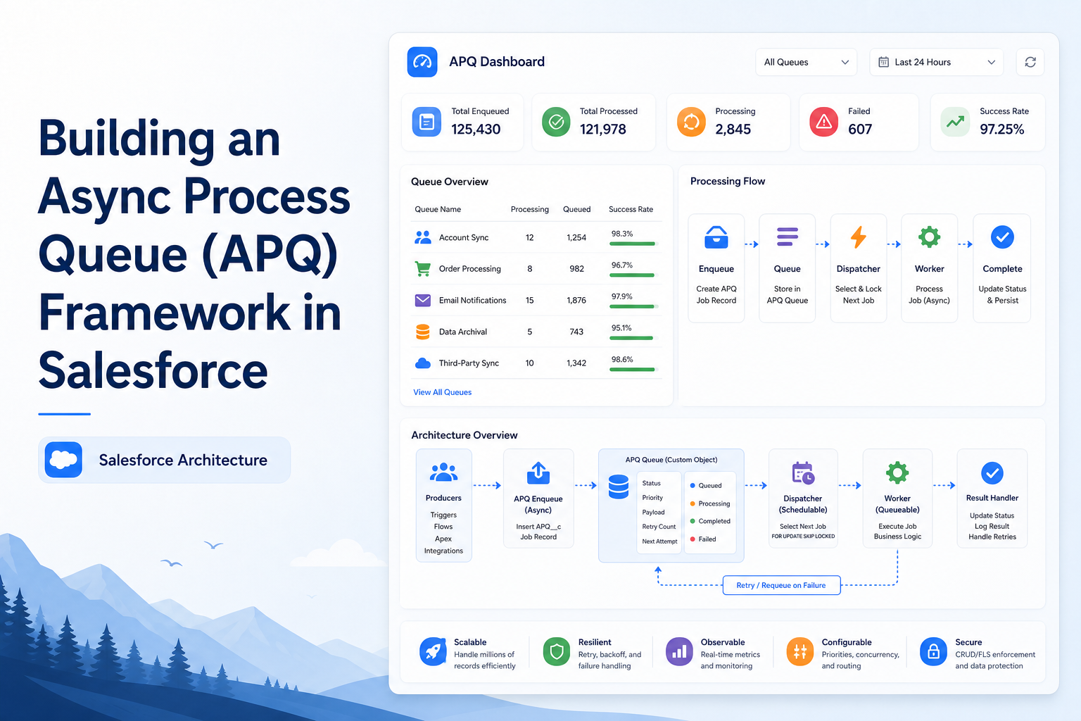Click the Result Handler checkmark icon

(x=992, y=473)
